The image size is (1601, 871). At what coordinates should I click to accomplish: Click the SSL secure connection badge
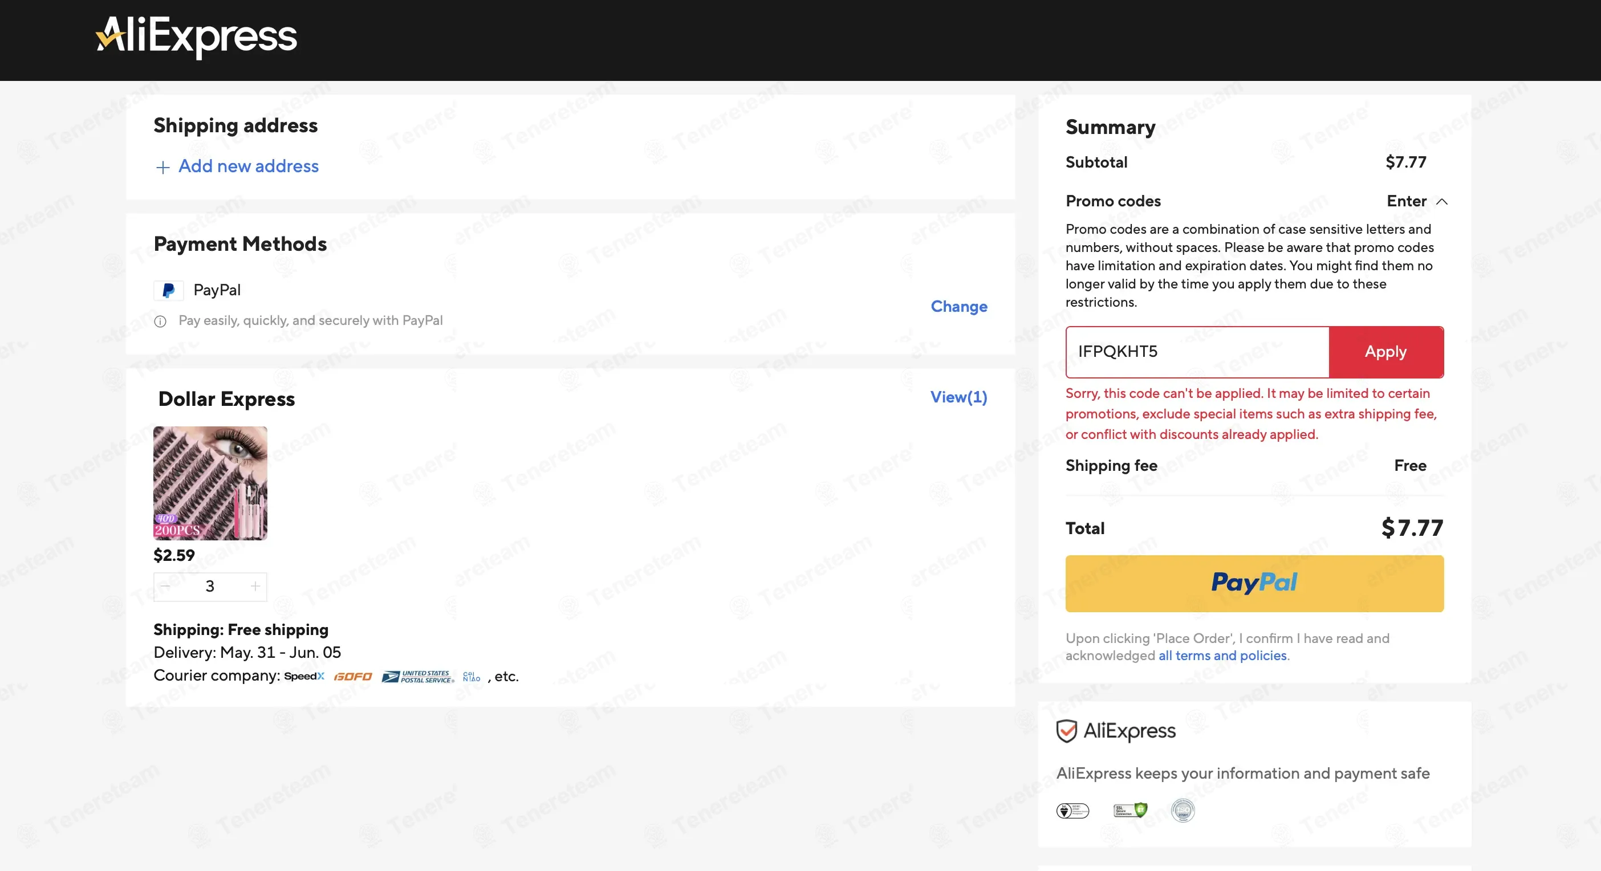point(1131,810)
